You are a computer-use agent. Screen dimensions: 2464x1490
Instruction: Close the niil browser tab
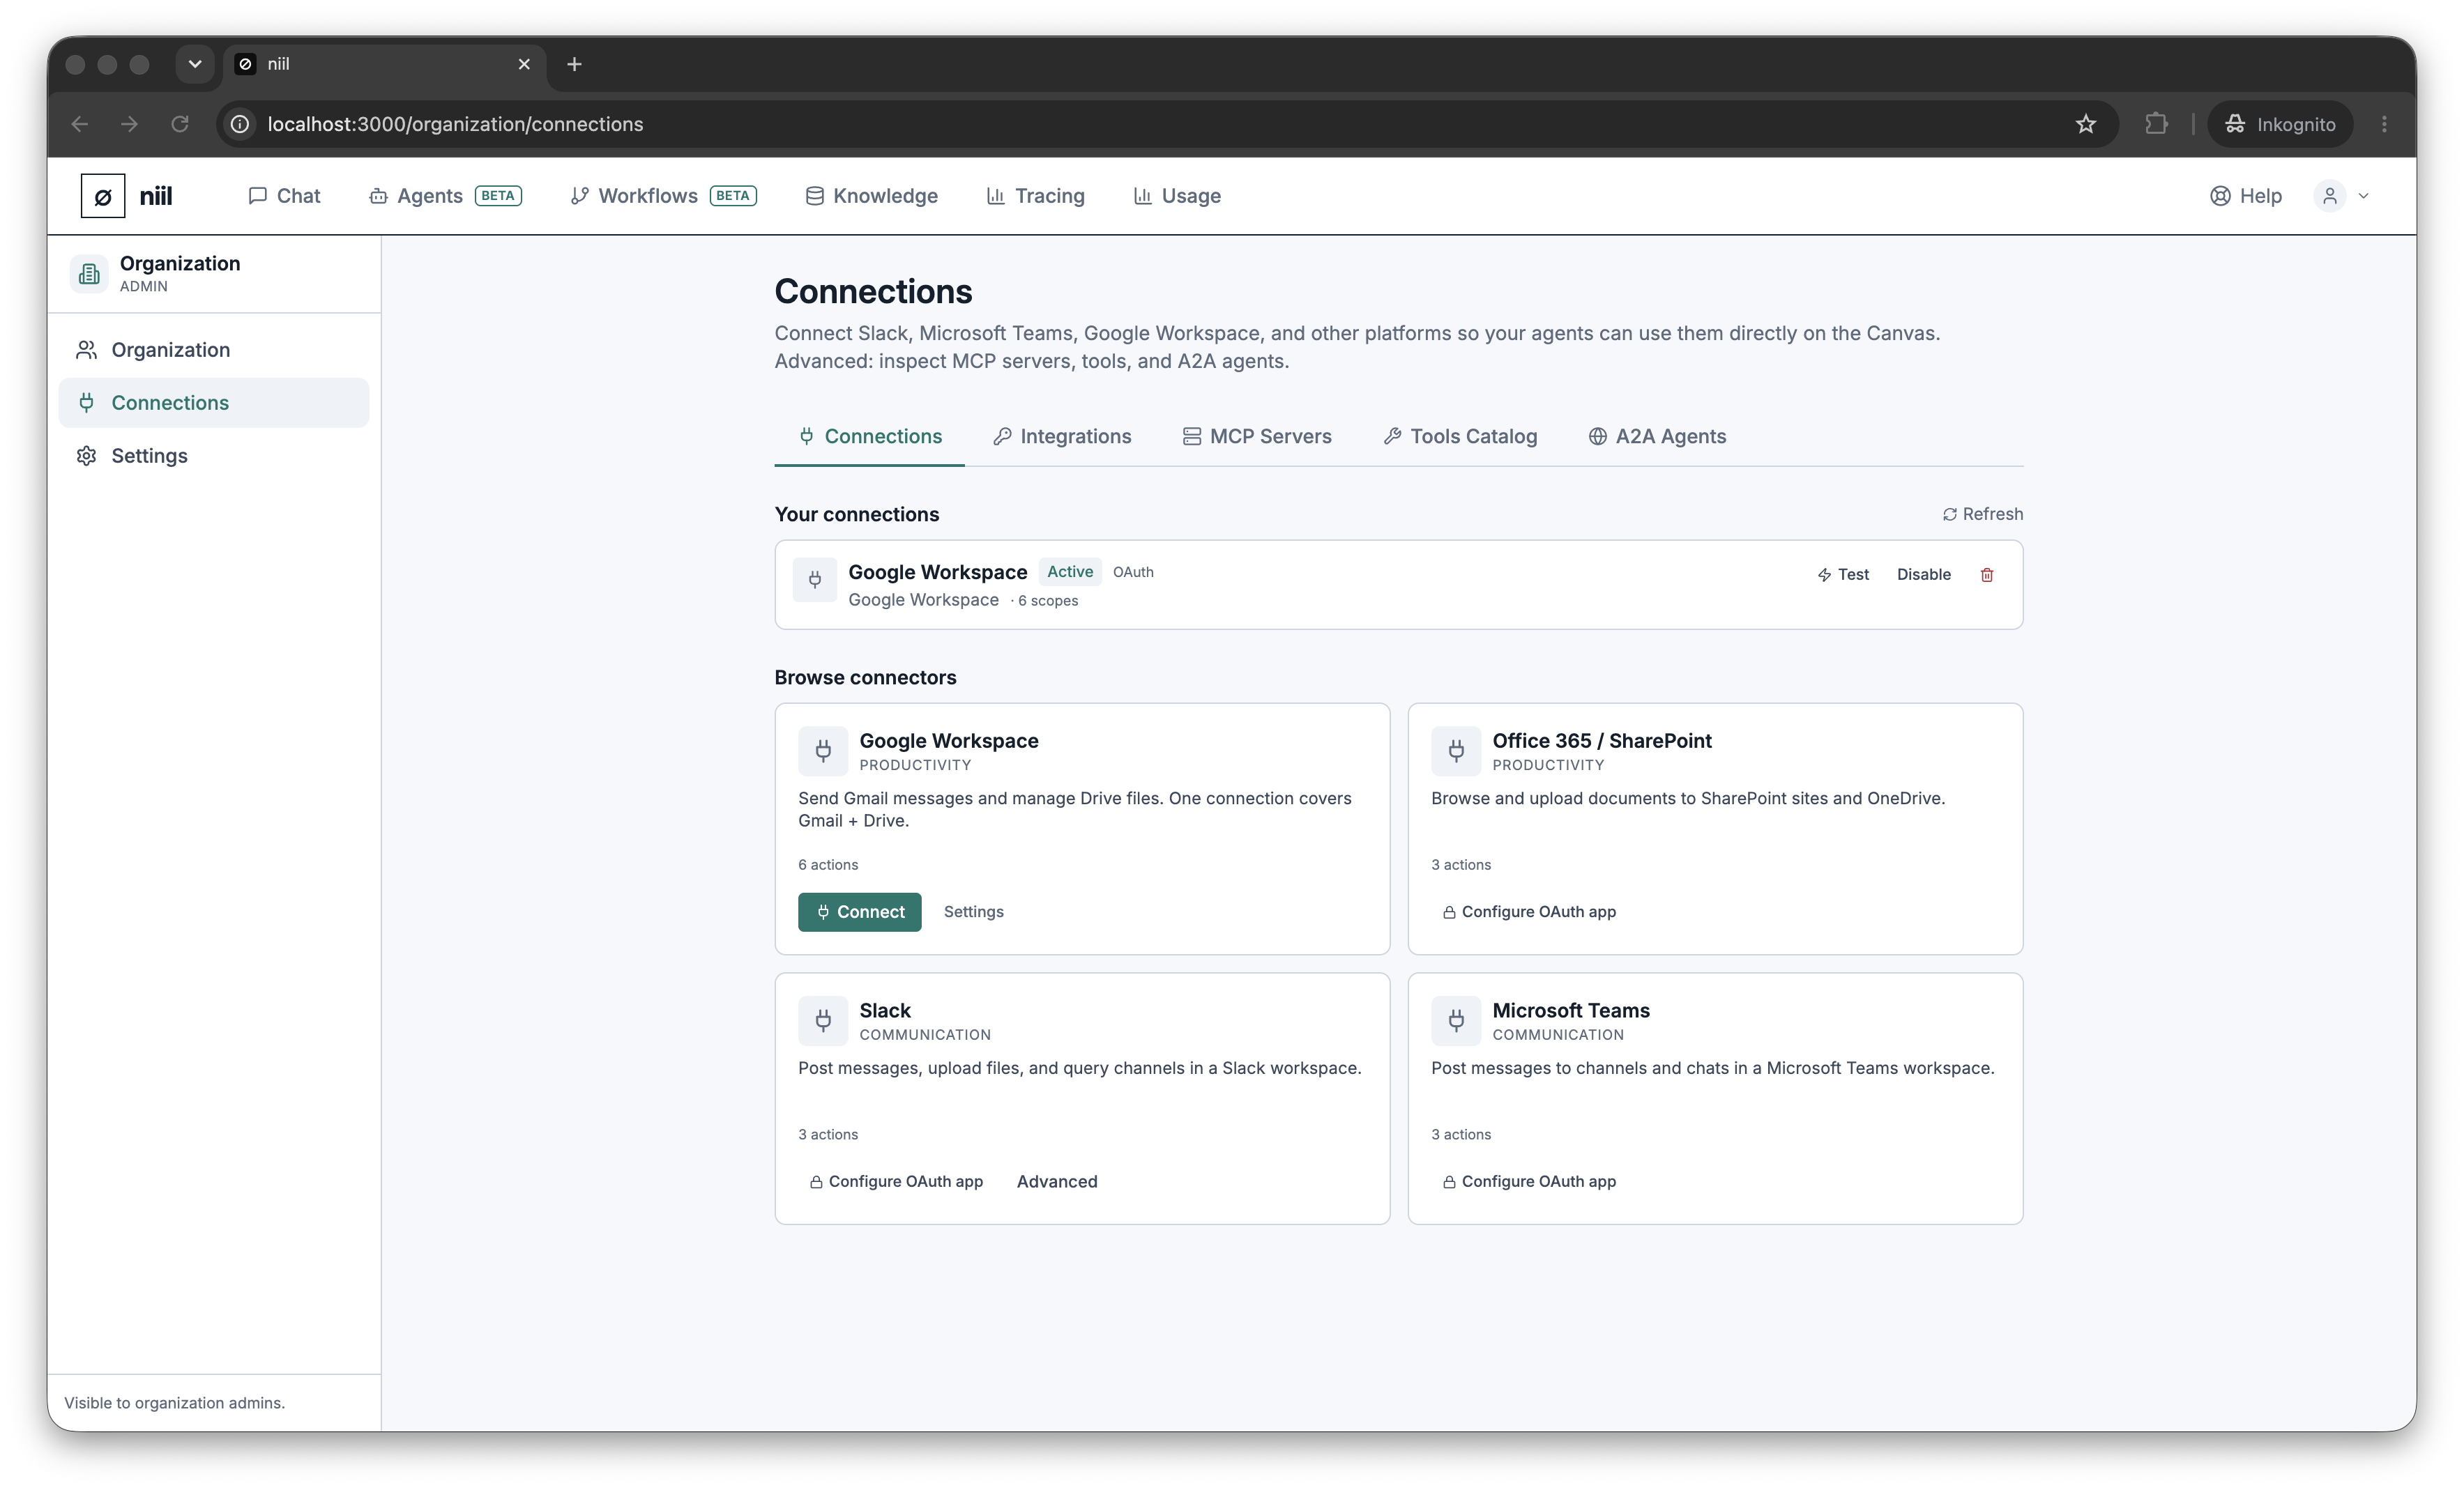(x=524, y=64)
